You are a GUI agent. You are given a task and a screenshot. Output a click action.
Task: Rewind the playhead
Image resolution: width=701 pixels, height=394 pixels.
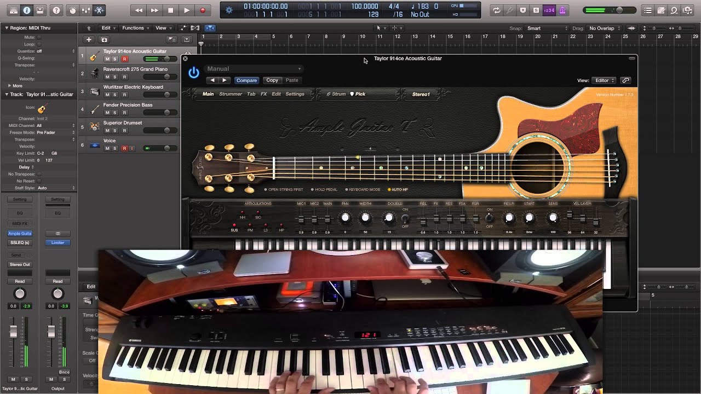[x=139, y=10]
